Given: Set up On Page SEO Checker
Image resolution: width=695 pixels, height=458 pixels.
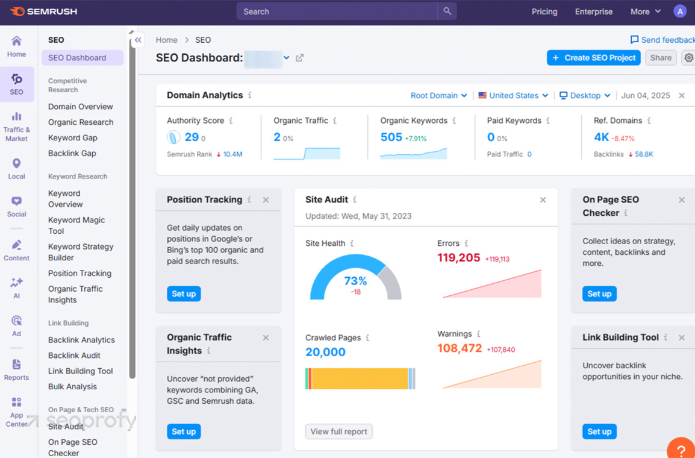Looking at the screenshot, I should [x=599, y=293].
